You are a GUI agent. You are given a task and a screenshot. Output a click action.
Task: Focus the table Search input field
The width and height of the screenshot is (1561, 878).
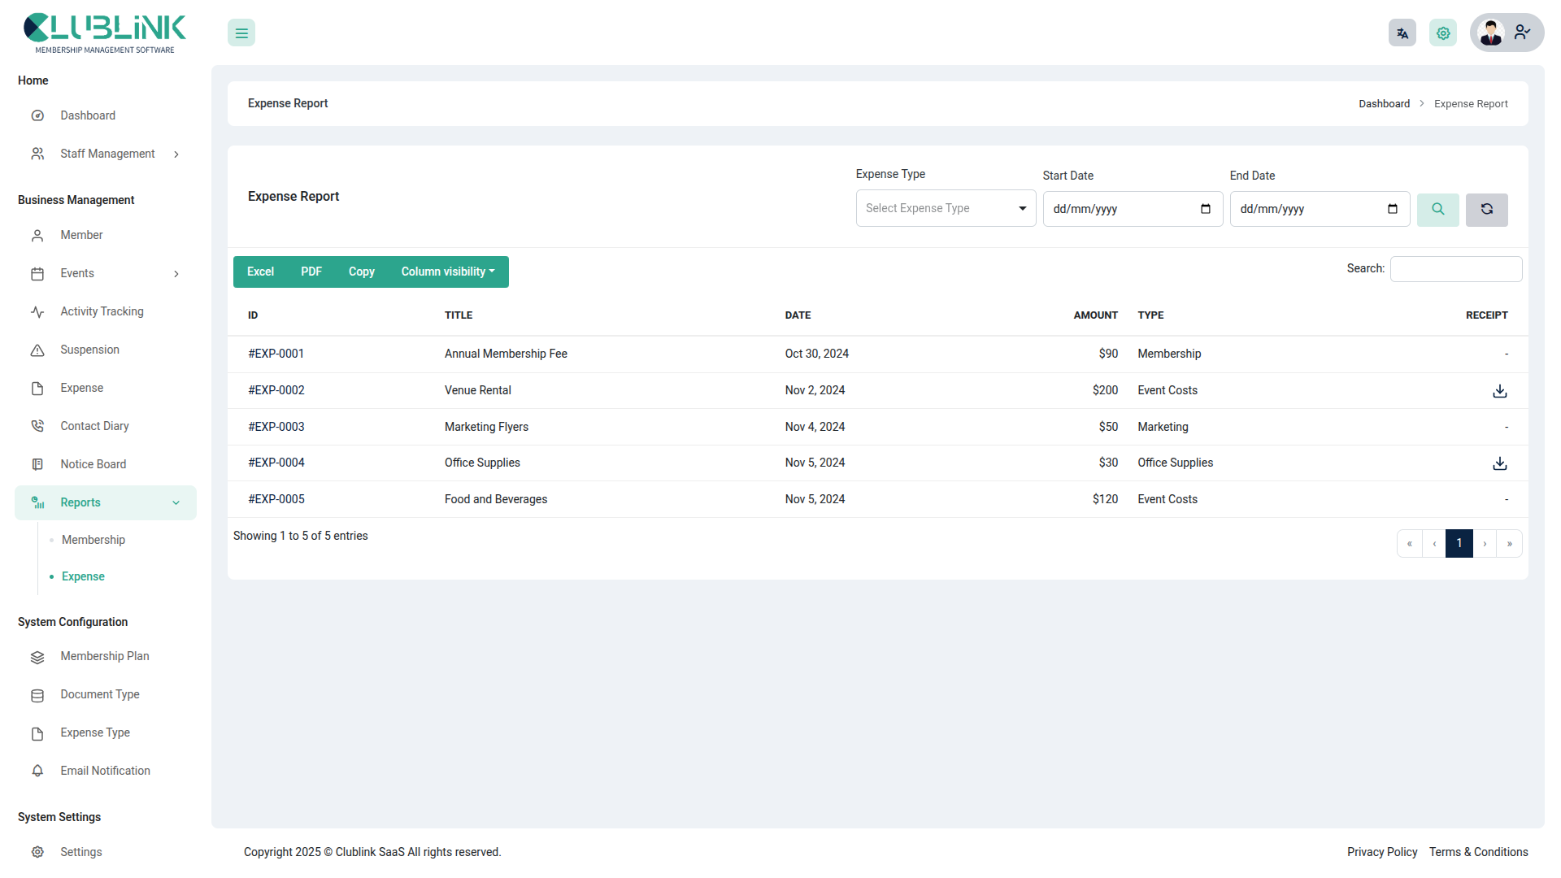point(1455,269)
